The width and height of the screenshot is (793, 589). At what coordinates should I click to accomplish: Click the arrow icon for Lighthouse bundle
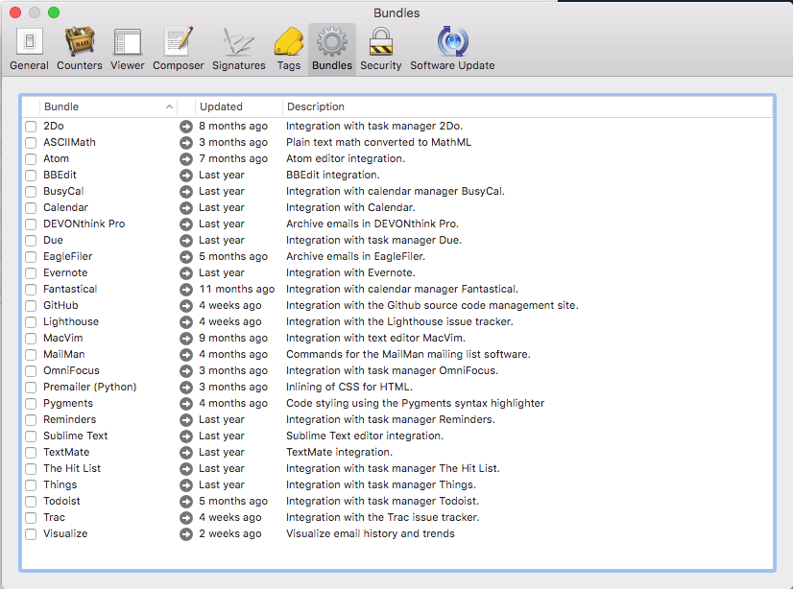[186, 321]
